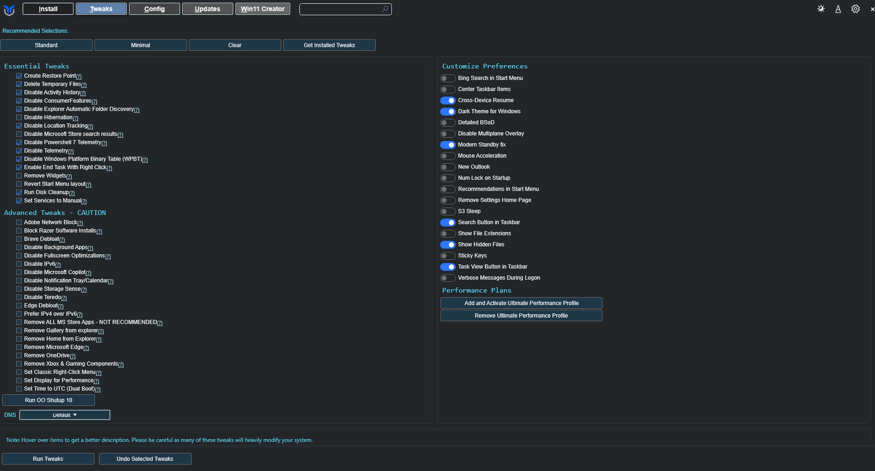The image size is (875, 471).
Task: Toggle S3 Sleep switch
Action: pos(447,211)
